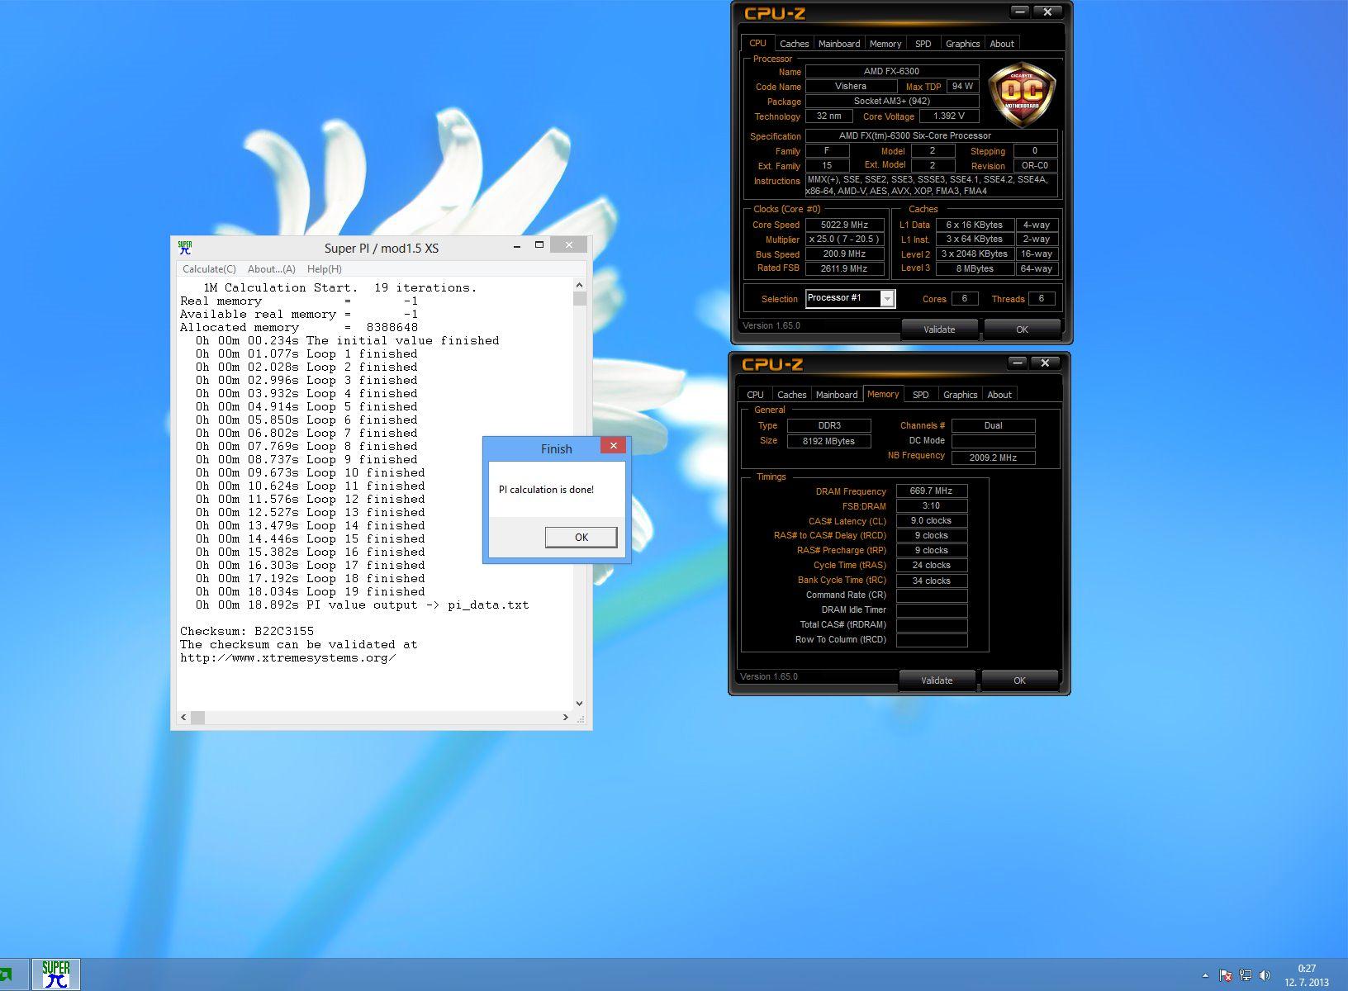Viewport: 1348px width, 991px height.
Task: Minimize the top CPU-Z window
Action: (x=1020, y=12)
